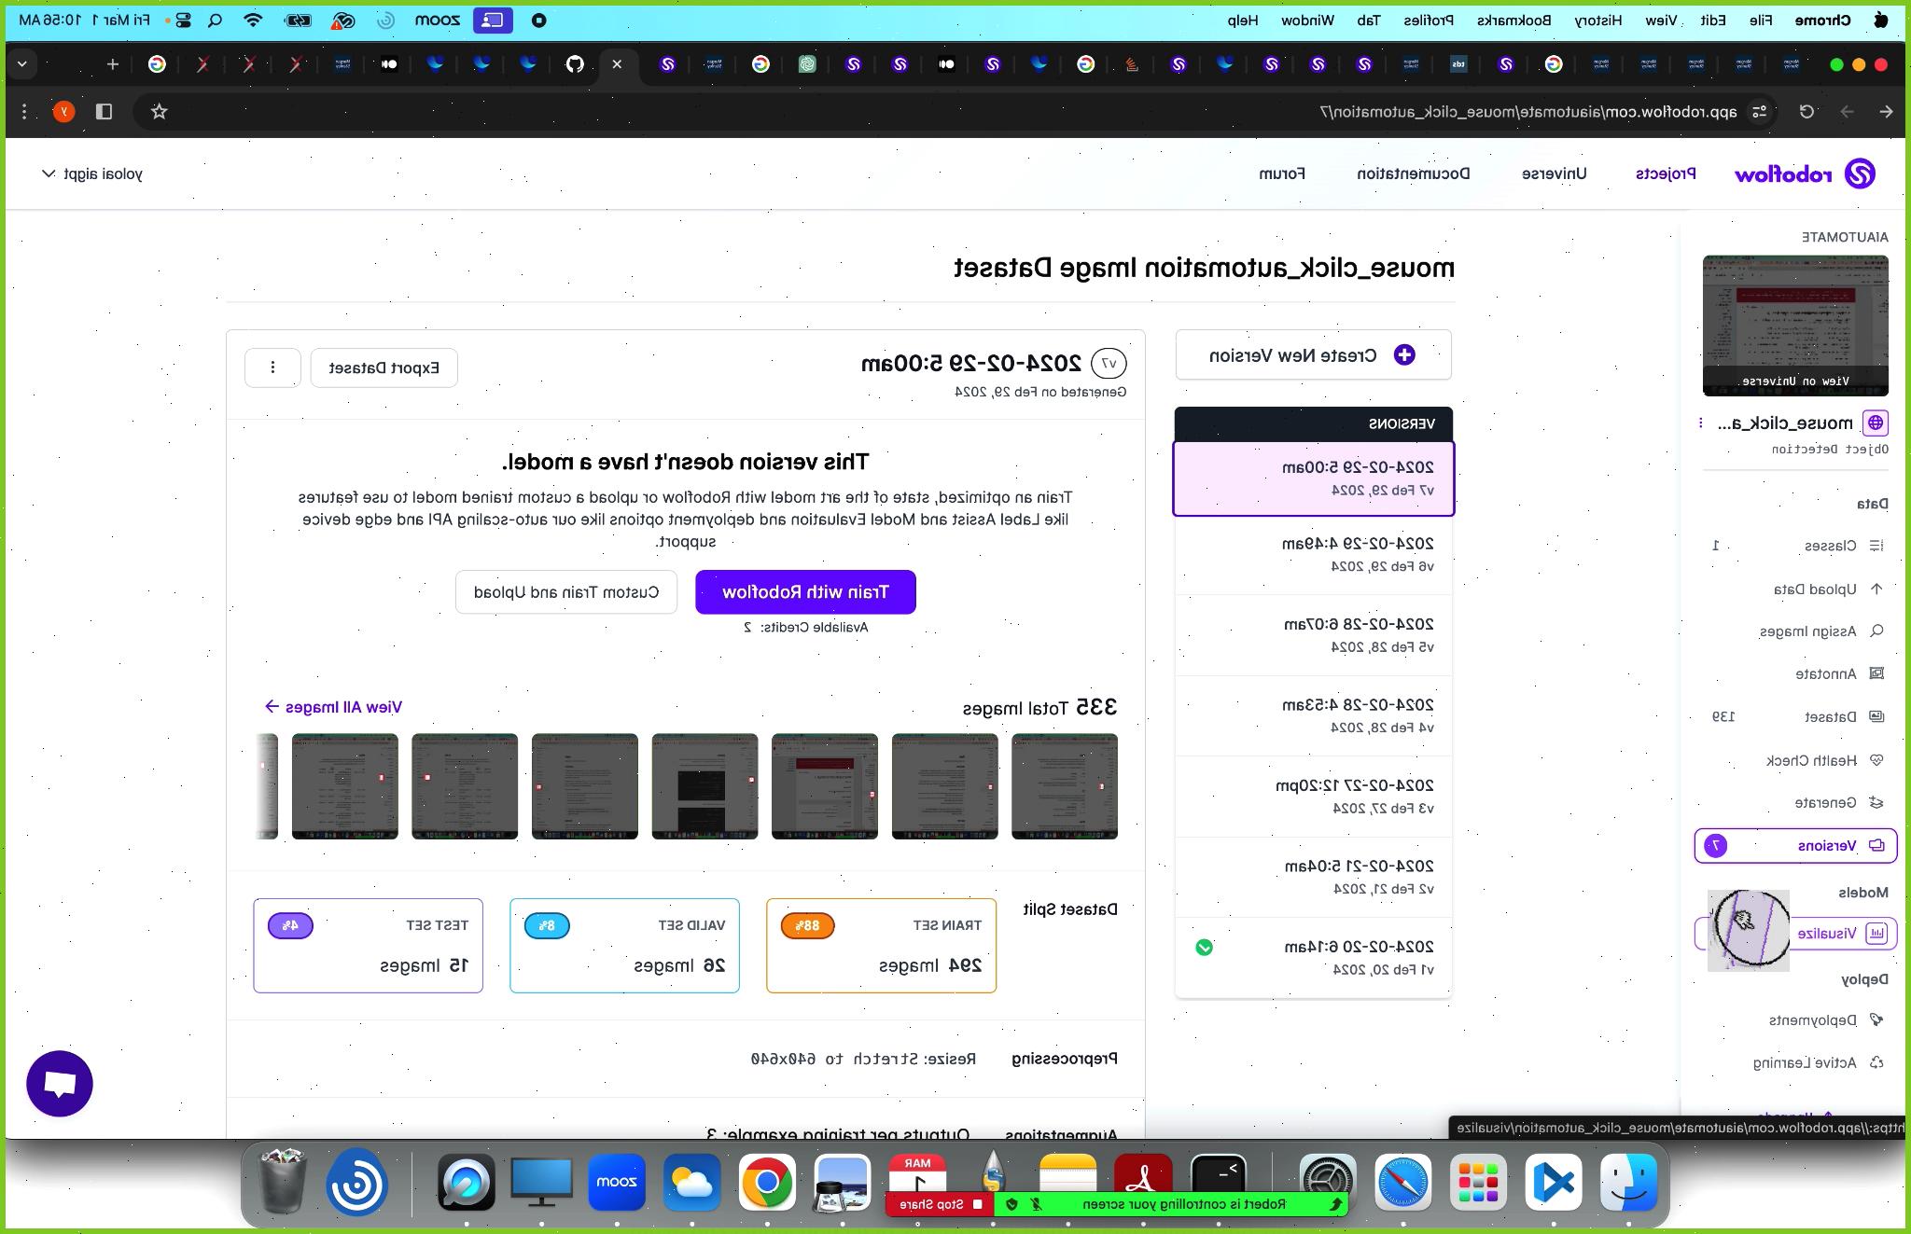Open Chrome's tab search chevron
This screenshot has height=1234, width=1911.
[x=22, y=64]
